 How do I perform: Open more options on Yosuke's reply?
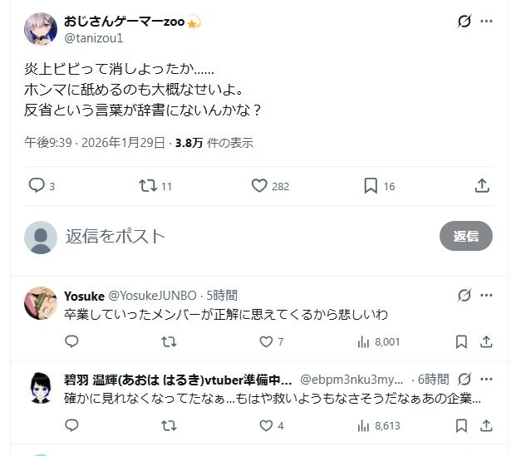(487, 296)
